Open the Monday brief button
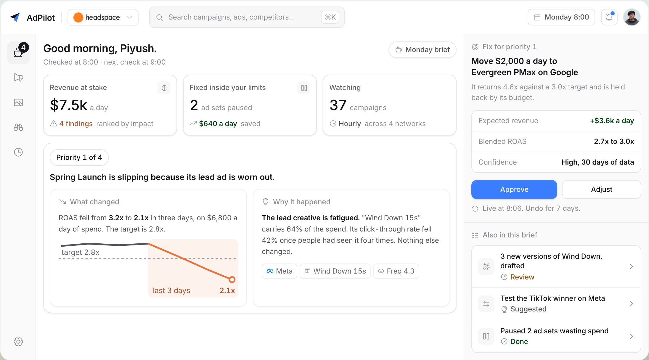Screen dimensions: 649x360 (x=423, y=50)
